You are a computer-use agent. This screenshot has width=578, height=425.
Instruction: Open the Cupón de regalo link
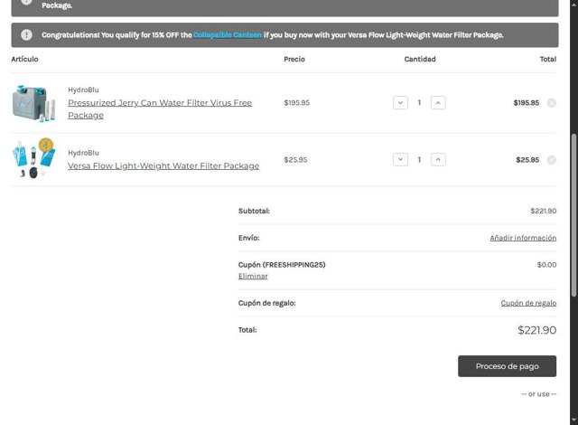click(528, 303)
